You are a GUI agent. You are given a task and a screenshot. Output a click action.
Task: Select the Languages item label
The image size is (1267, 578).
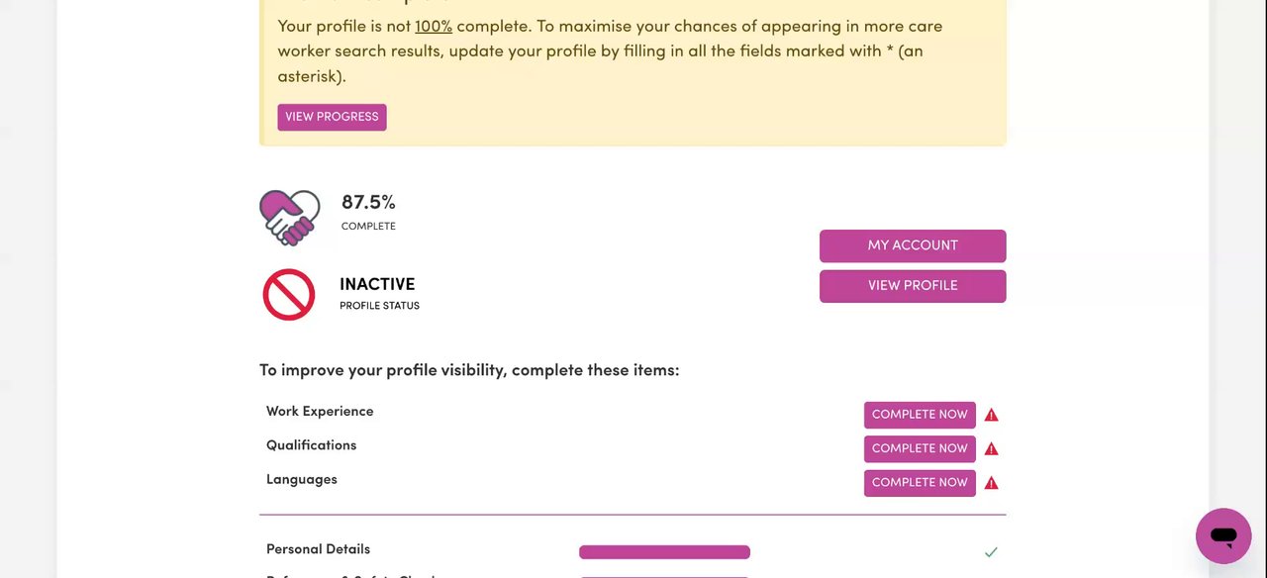[x=301, y=480]
